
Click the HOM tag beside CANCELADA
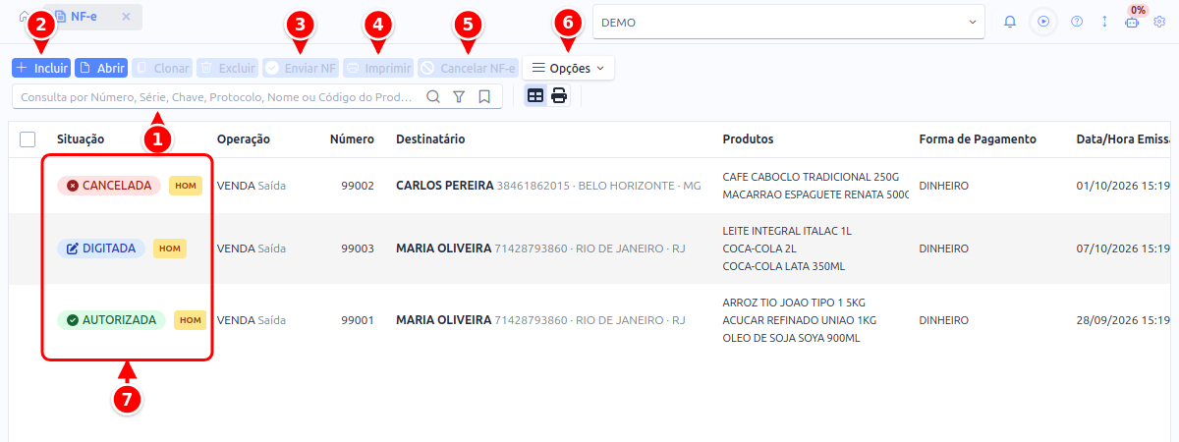(186, 186)
